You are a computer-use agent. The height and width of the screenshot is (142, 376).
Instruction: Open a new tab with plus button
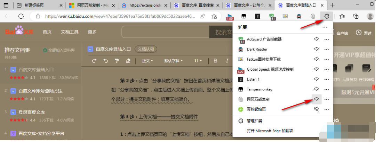[333, 5]
